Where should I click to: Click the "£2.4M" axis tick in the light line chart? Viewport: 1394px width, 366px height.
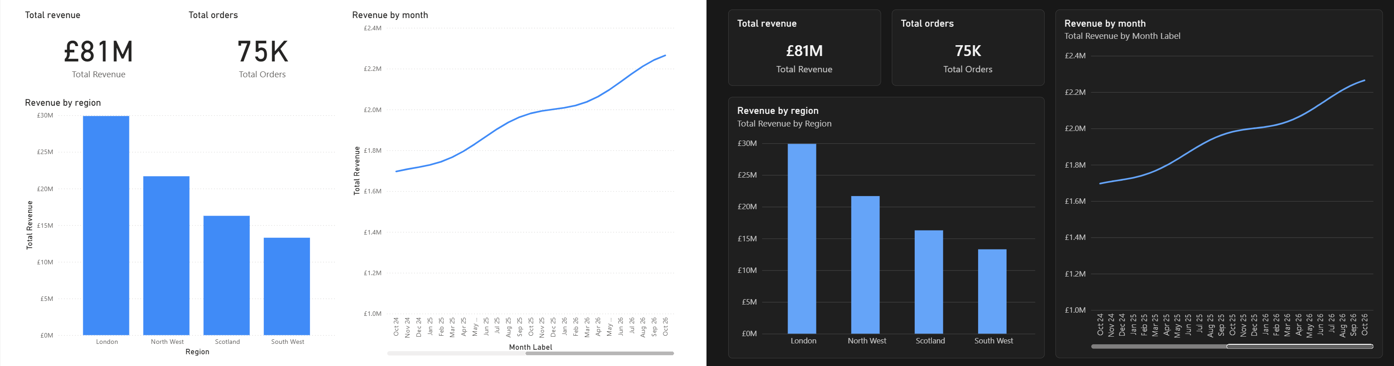tap(372, 28)
